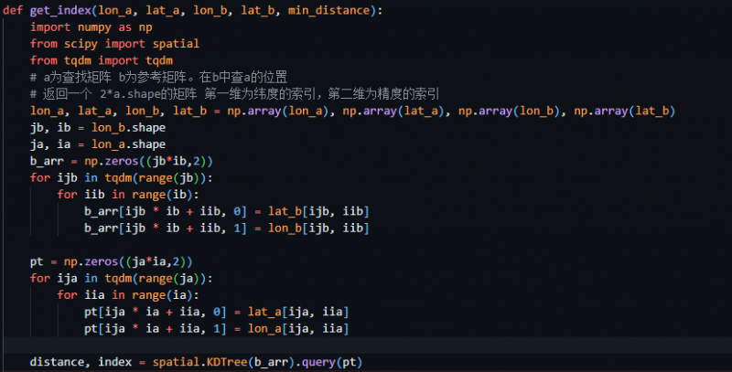The height and width of the screenshot is (372, 732).
Task: Click the comment mentioning 2*a.shape
Action: 233,93
